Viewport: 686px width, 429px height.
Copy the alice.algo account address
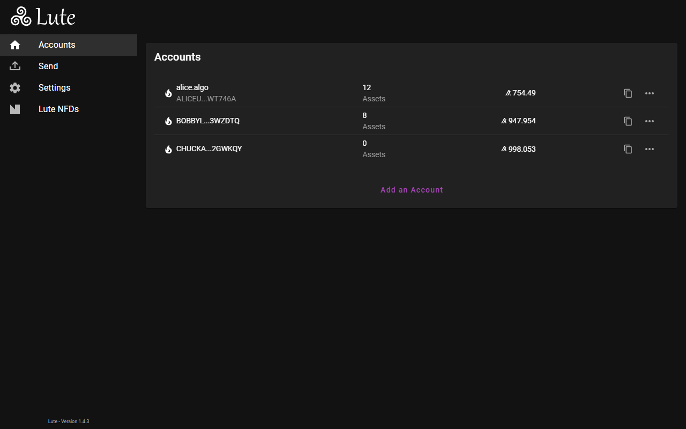click(628, 93)
